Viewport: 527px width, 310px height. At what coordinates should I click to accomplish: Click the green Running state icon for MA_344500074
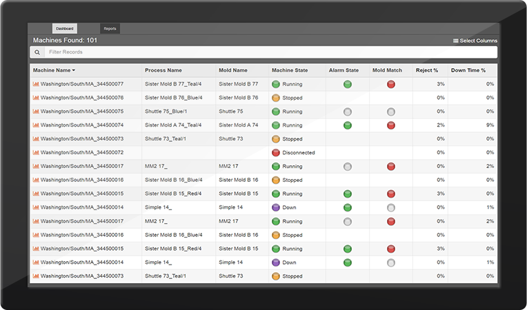pyautogui.click(x=276, y=125)
